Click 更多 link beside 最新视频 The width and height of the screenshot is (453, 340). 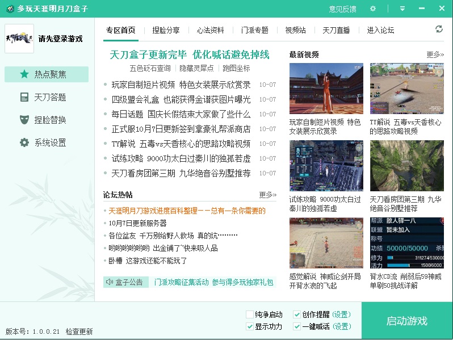(435, 54)
